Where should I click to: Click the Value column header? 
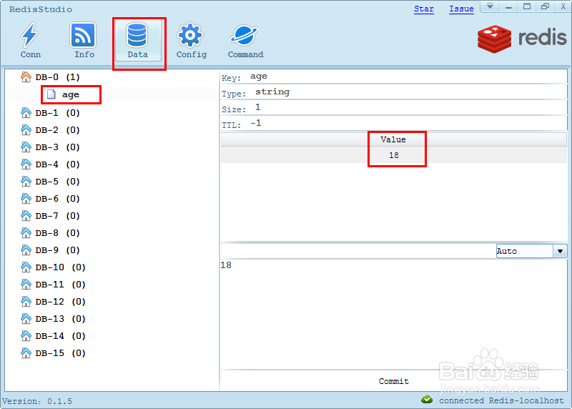393,139
